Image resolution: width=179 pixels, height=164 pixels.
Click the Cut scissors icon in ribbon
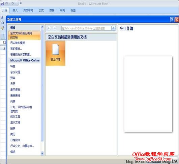(2, 17)
